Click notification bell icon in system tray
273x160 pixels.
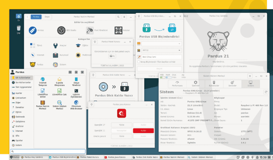[257, 157]
